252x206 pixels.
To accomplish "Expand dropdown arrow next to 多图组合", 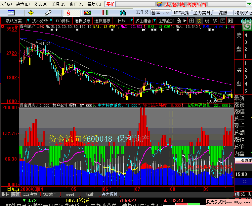I will click(x=154, y=21).
